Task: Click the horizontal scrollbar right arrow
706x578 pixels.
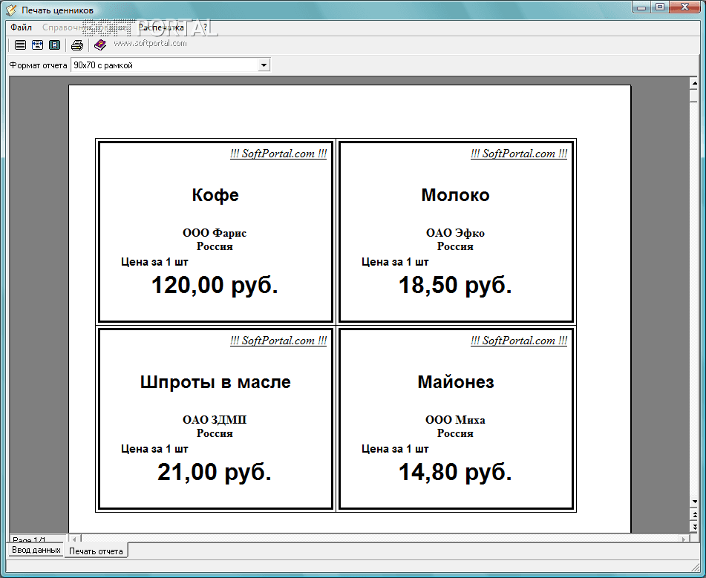Action: pos(684,539)
